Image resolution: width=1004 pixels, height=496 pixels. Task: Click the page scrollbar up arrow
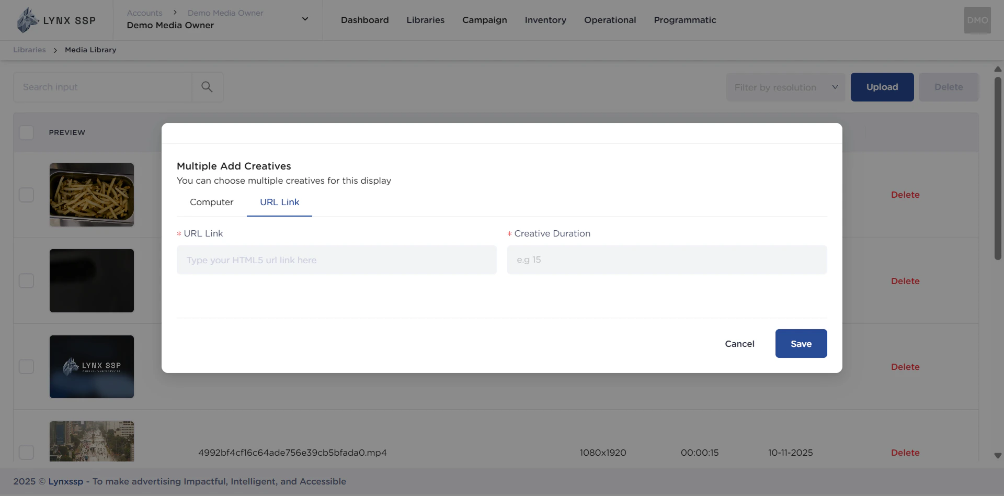[998, 69]
